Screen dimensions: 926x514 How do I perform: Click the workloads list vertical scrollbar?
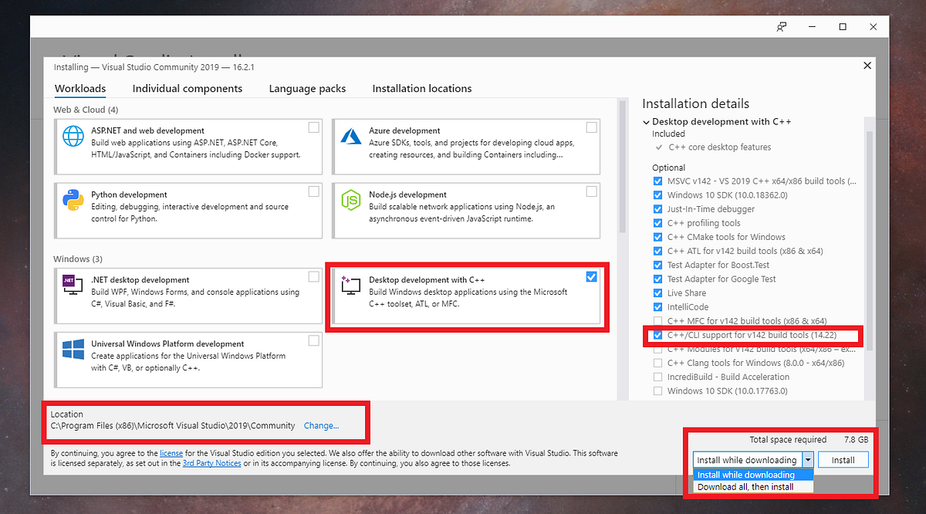[x=623, y=166]
